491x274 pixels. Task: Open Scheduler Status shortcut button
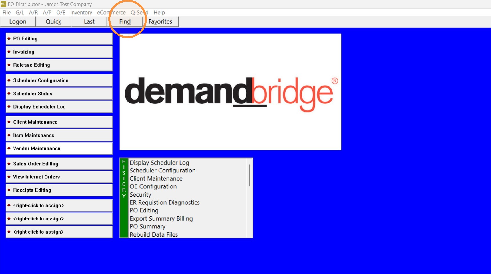[59, 94]
